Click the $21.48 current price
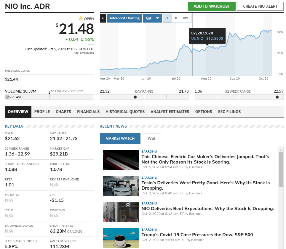 tap(75, 29)
